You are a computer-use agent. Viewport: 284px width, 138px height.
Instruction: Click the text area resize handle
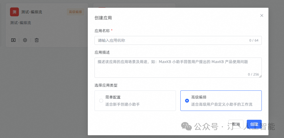pyautogui.click(x=260, y=76)
